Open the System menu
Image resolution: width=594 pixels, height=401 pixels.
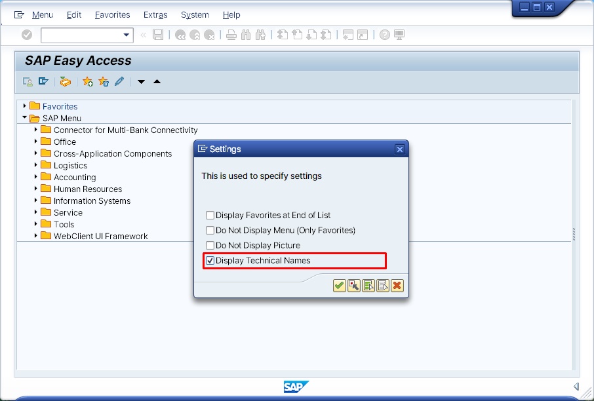pyautogui.click(x=195, y=15)
